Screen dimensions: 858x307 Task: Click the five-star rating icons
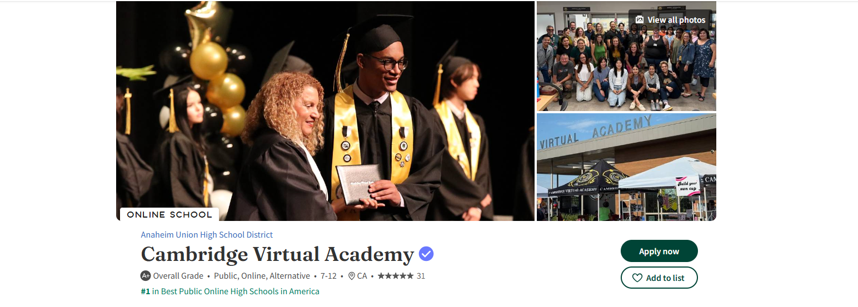coord(395,275)
